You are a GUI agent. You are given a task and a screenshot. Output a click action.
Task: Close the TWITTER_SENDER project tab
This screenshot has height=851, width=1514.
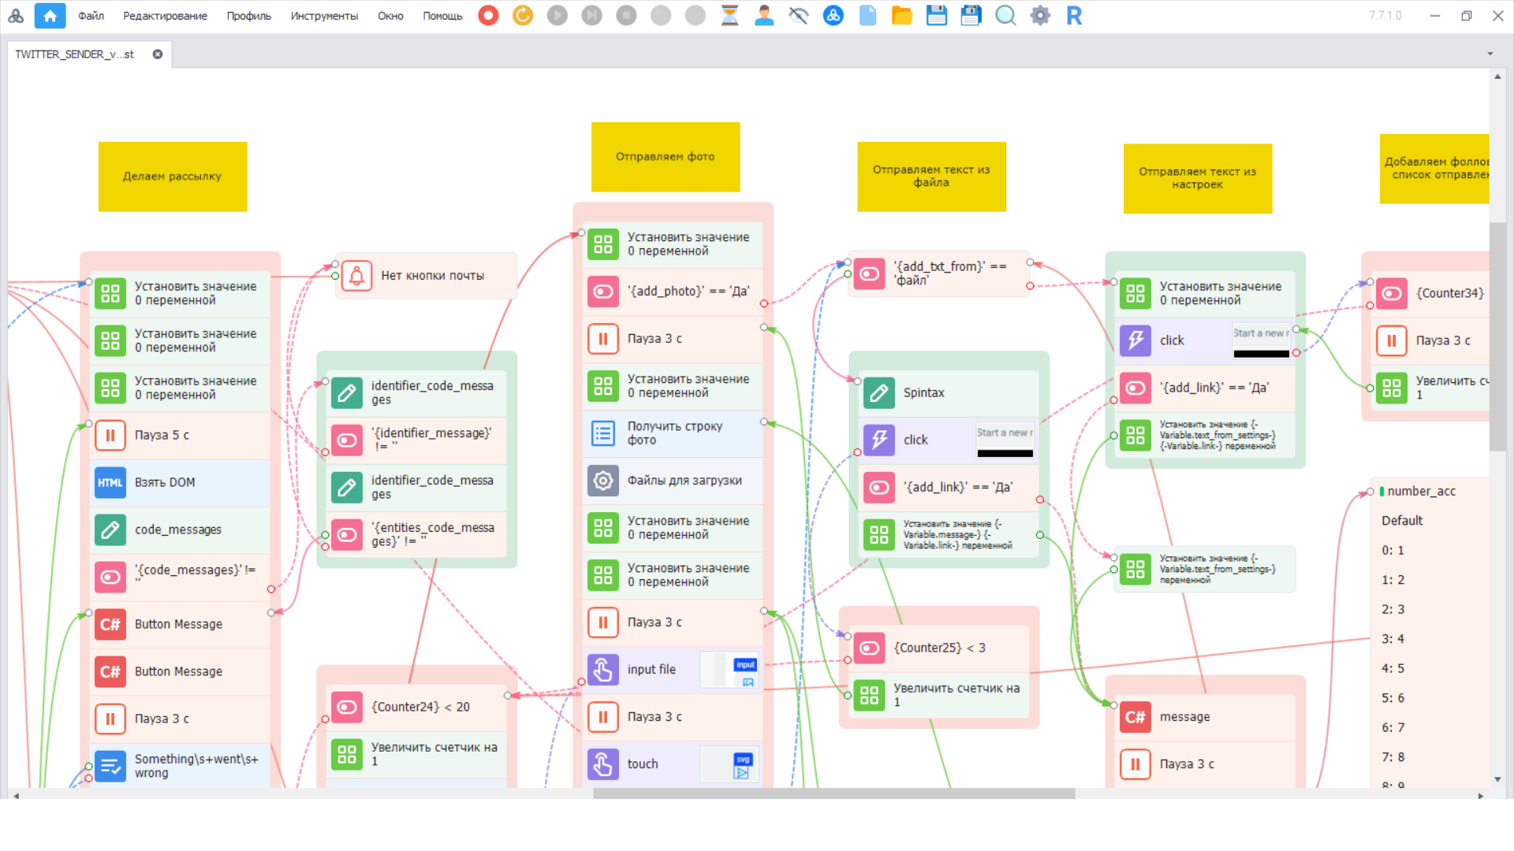(158, 54)
